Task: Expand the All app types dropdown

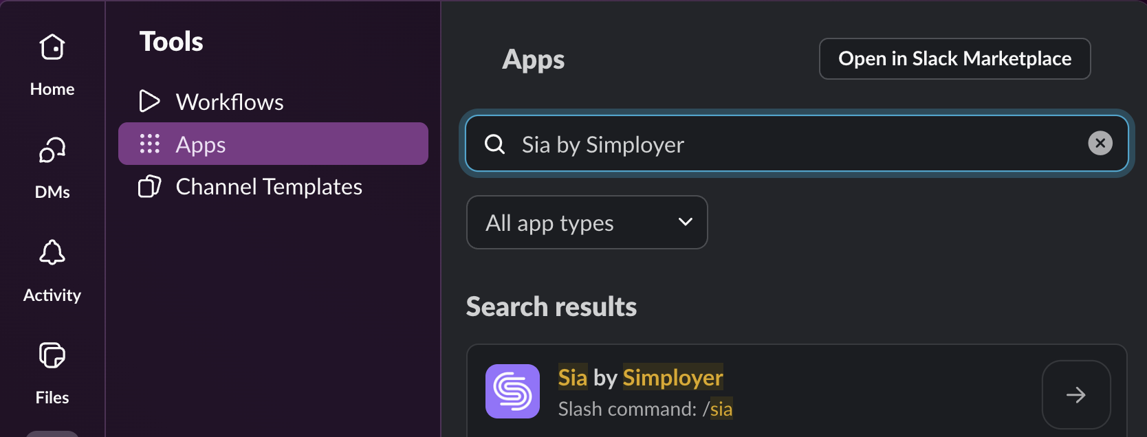Action: point(587,223)
